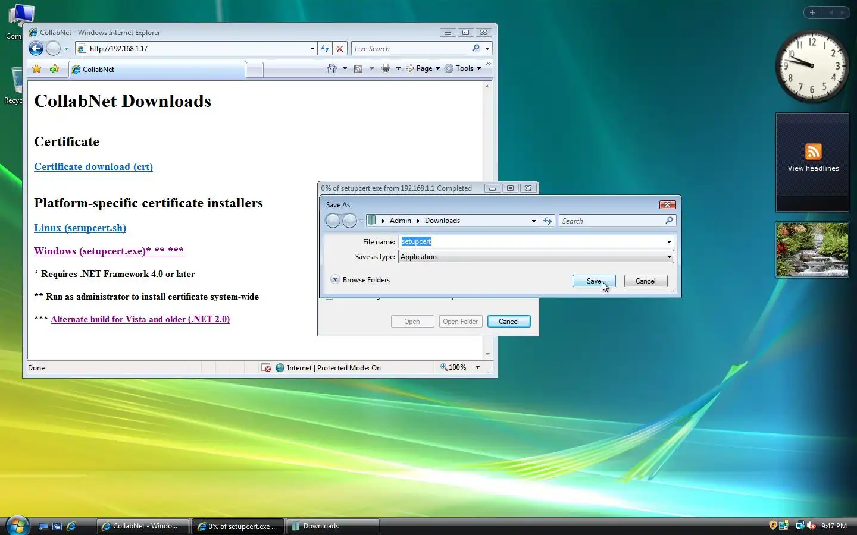The width and height of the screenshot is (857, 535).
Task: Click scroll down arrow of IE page
Action: click(487, 354)
